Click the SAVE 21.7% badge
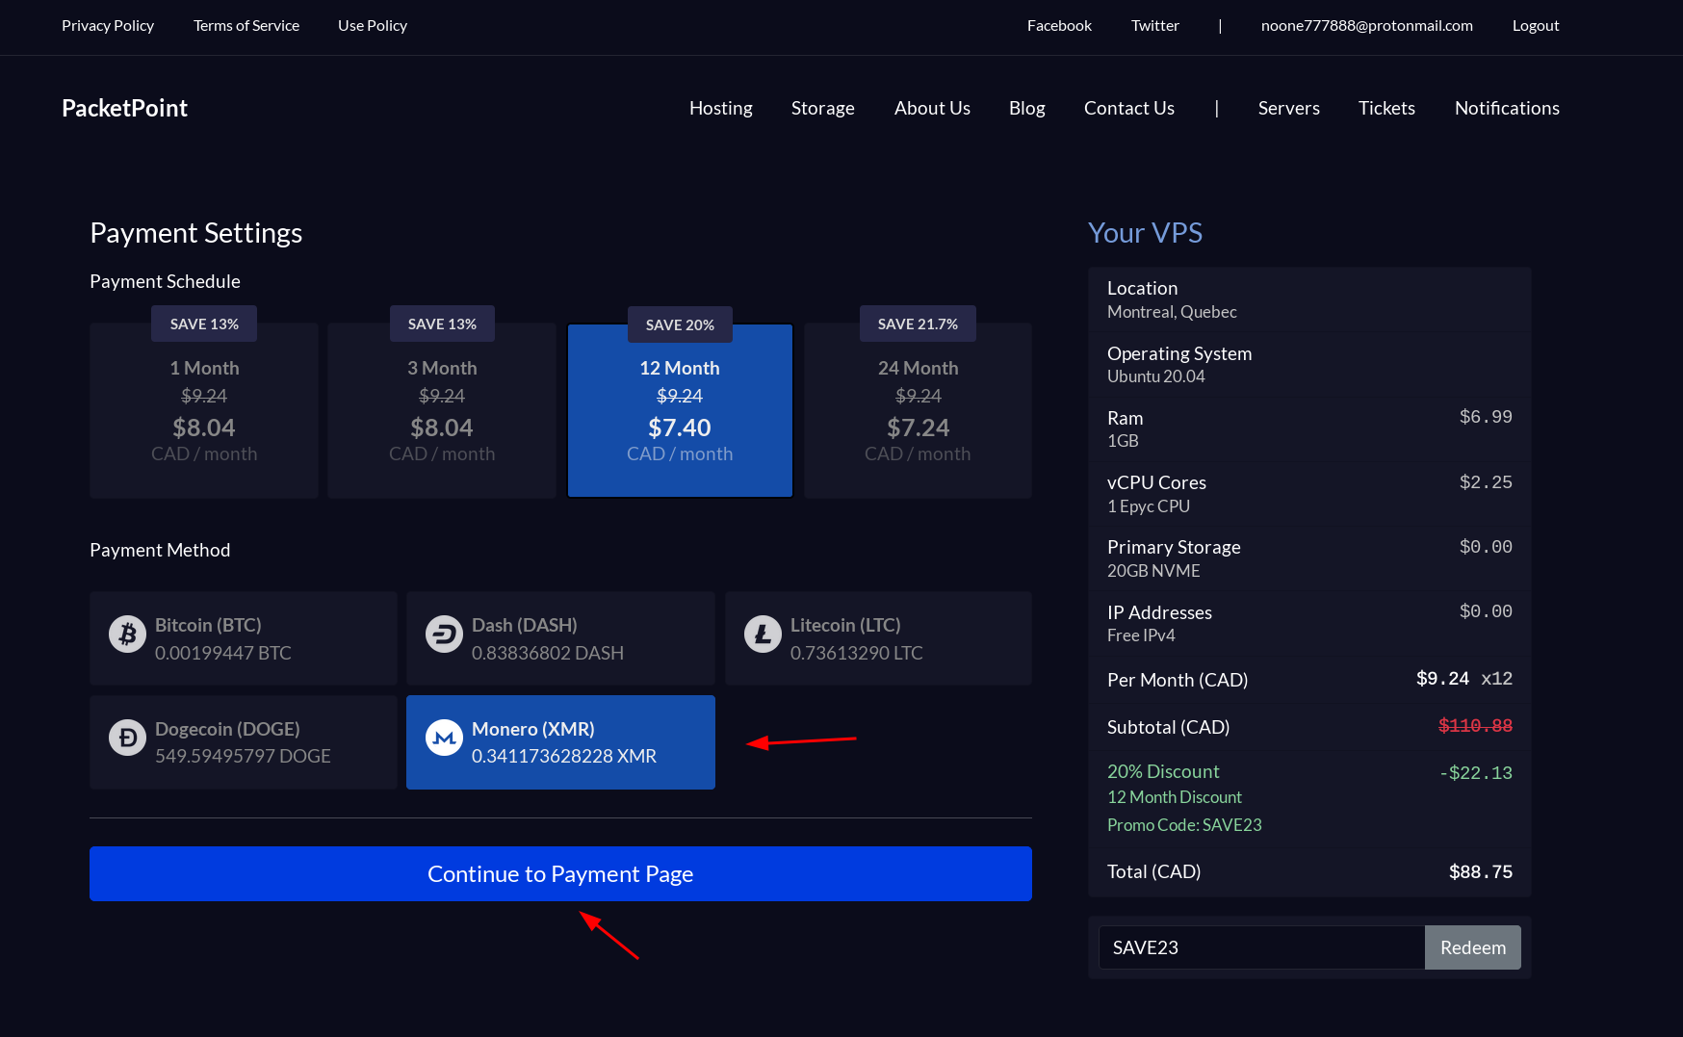1683x1037 pixels. click(x=918, y=324)
